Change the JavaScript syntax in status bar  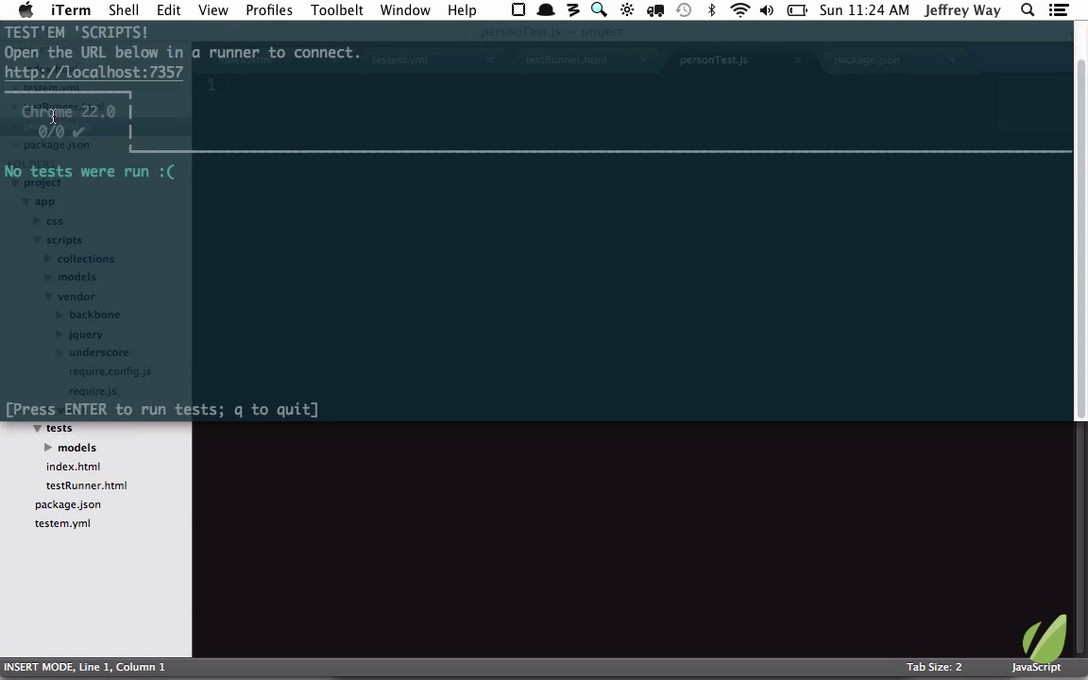[x=1036, y=667]
